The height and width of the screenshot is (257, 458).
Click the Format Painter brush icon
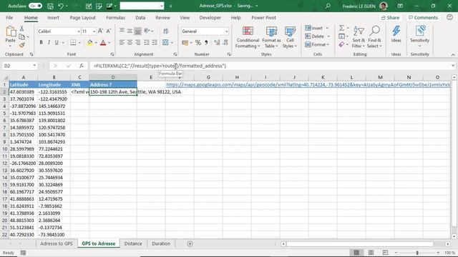coord(21,45)
